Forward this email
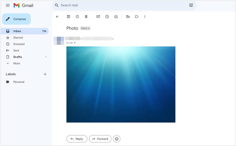236x146 pixels. pyautogui.click(x=100, y=139)
